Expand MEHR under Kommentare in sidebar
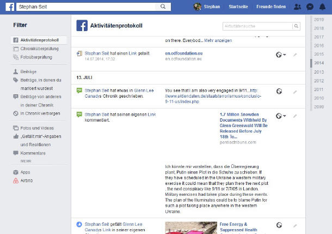The image size is (332, 234). (26, 161)
